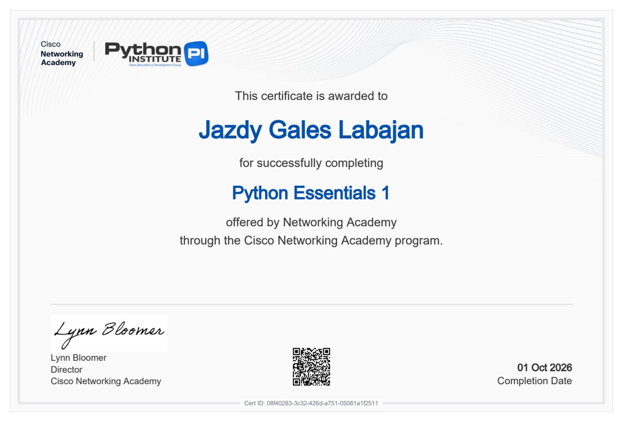Click printed name Lynn Bloomer below signature
Viewport: 623px width, 422px height.
78,357
